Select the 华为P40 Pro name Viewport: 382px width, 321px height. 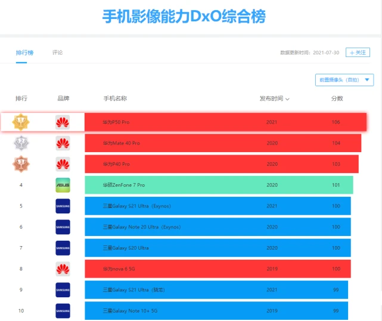[x=116, y=164]
